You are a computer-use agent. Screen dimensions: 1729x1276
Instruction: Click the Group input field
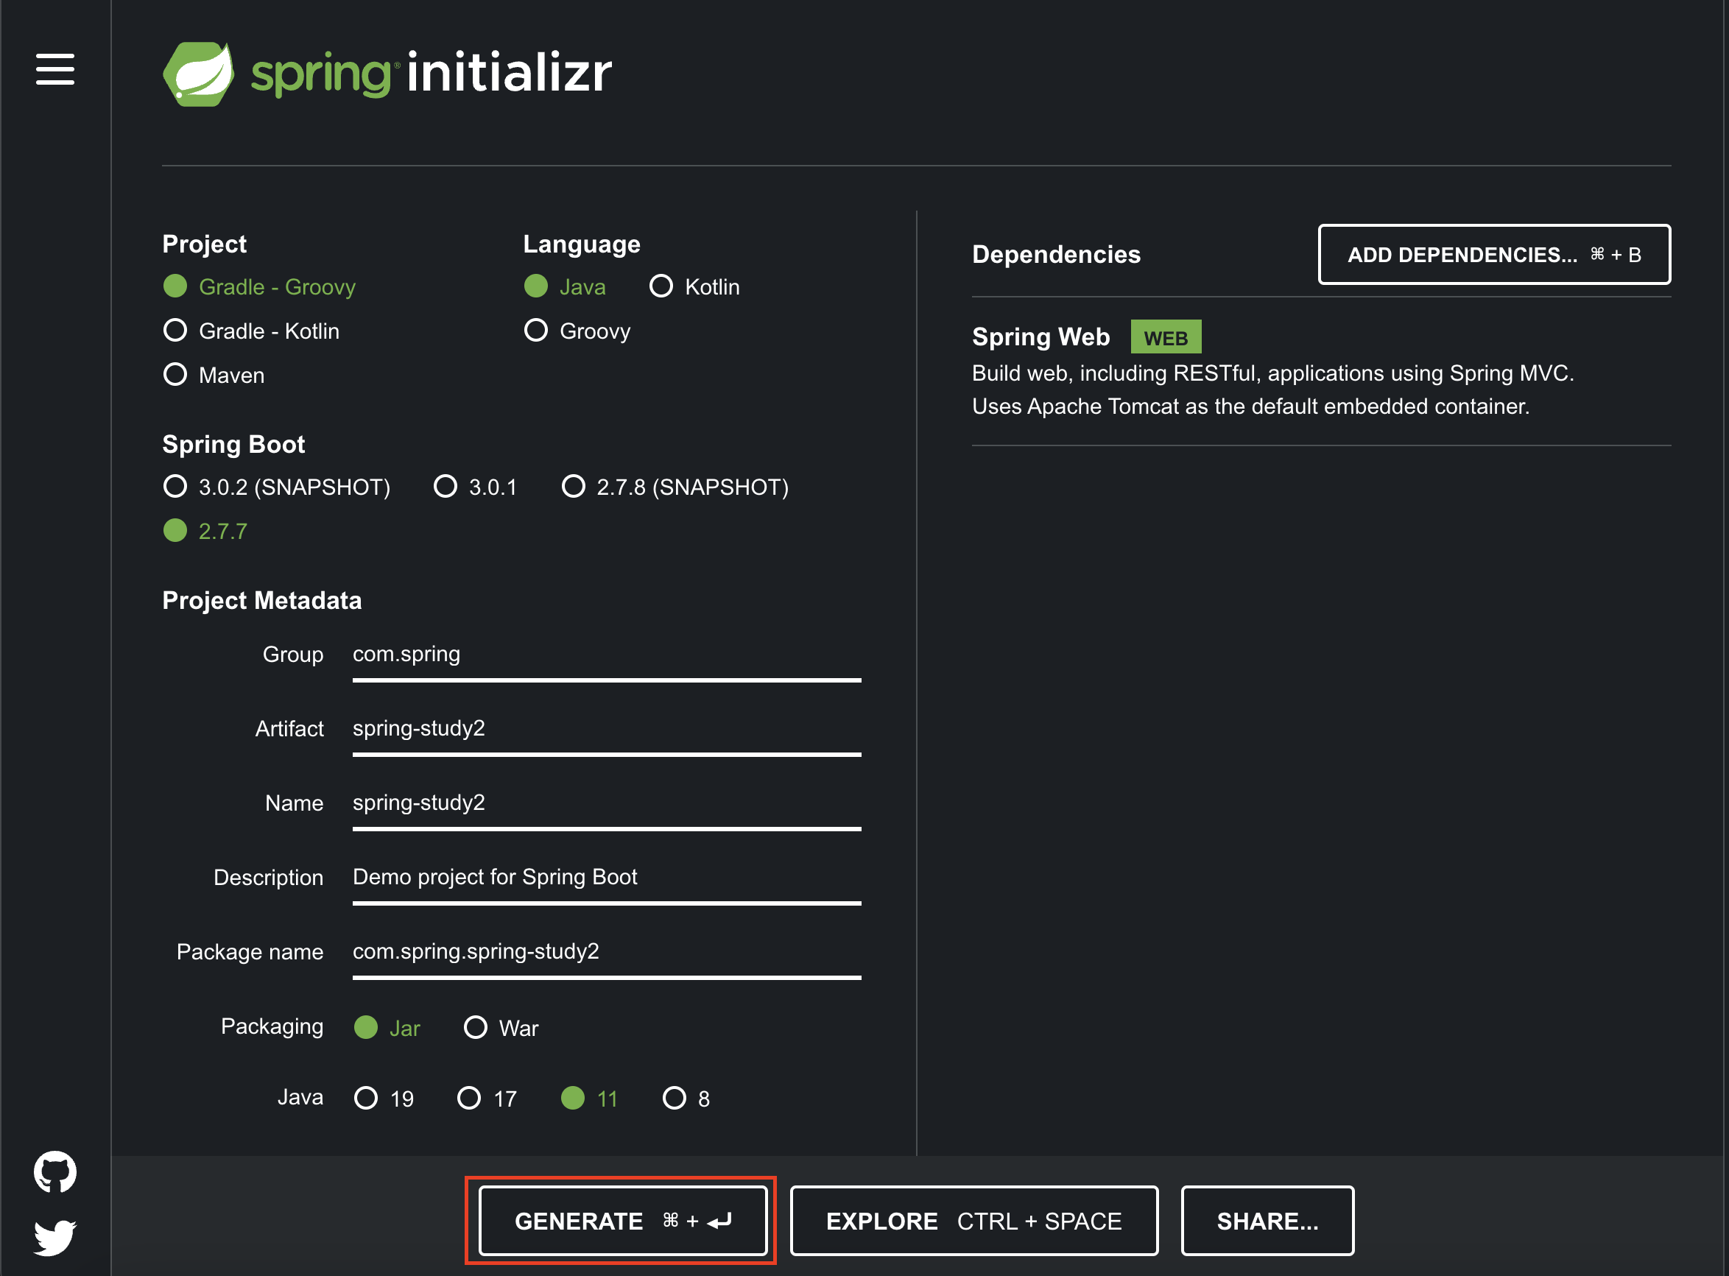point(607,655)
